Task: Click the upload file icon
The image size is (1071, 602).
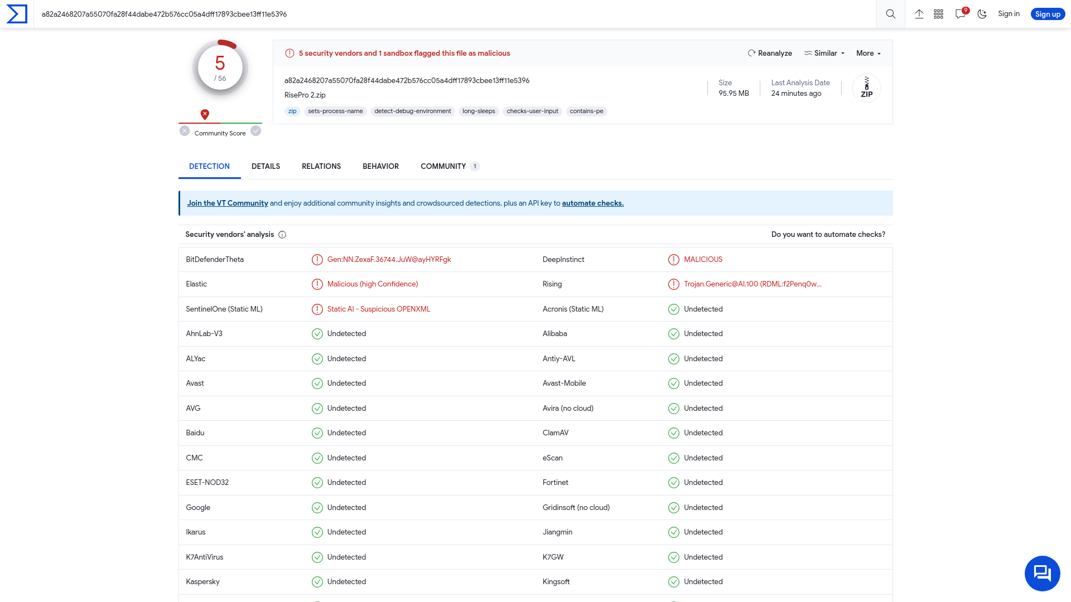Action: 919,14
